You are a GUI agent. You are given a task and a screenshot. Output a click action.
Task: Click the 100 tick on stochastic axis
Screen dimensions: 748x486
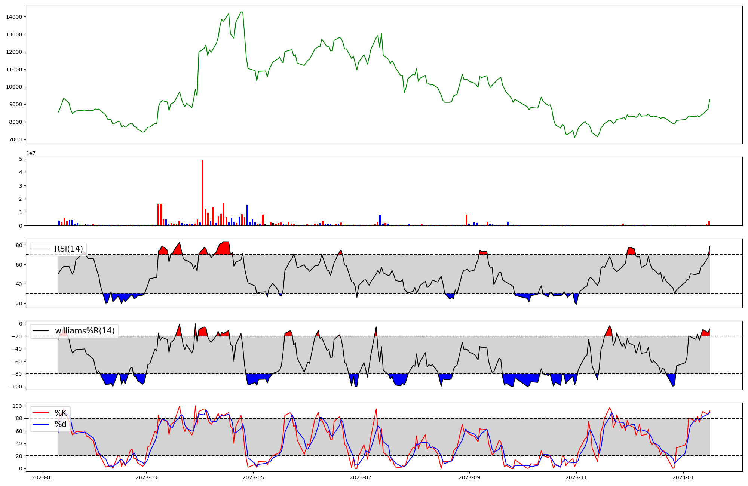point(17,406)
